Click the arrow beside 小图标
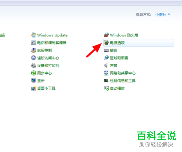182x152 pixels. (x=169, y=15)
